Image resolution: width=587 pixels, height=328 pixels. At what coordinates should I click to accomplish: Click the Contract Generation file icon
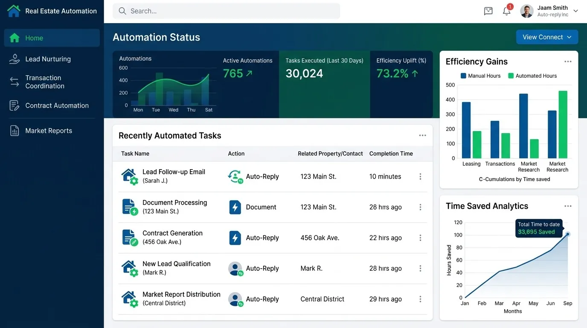(130, 238)
